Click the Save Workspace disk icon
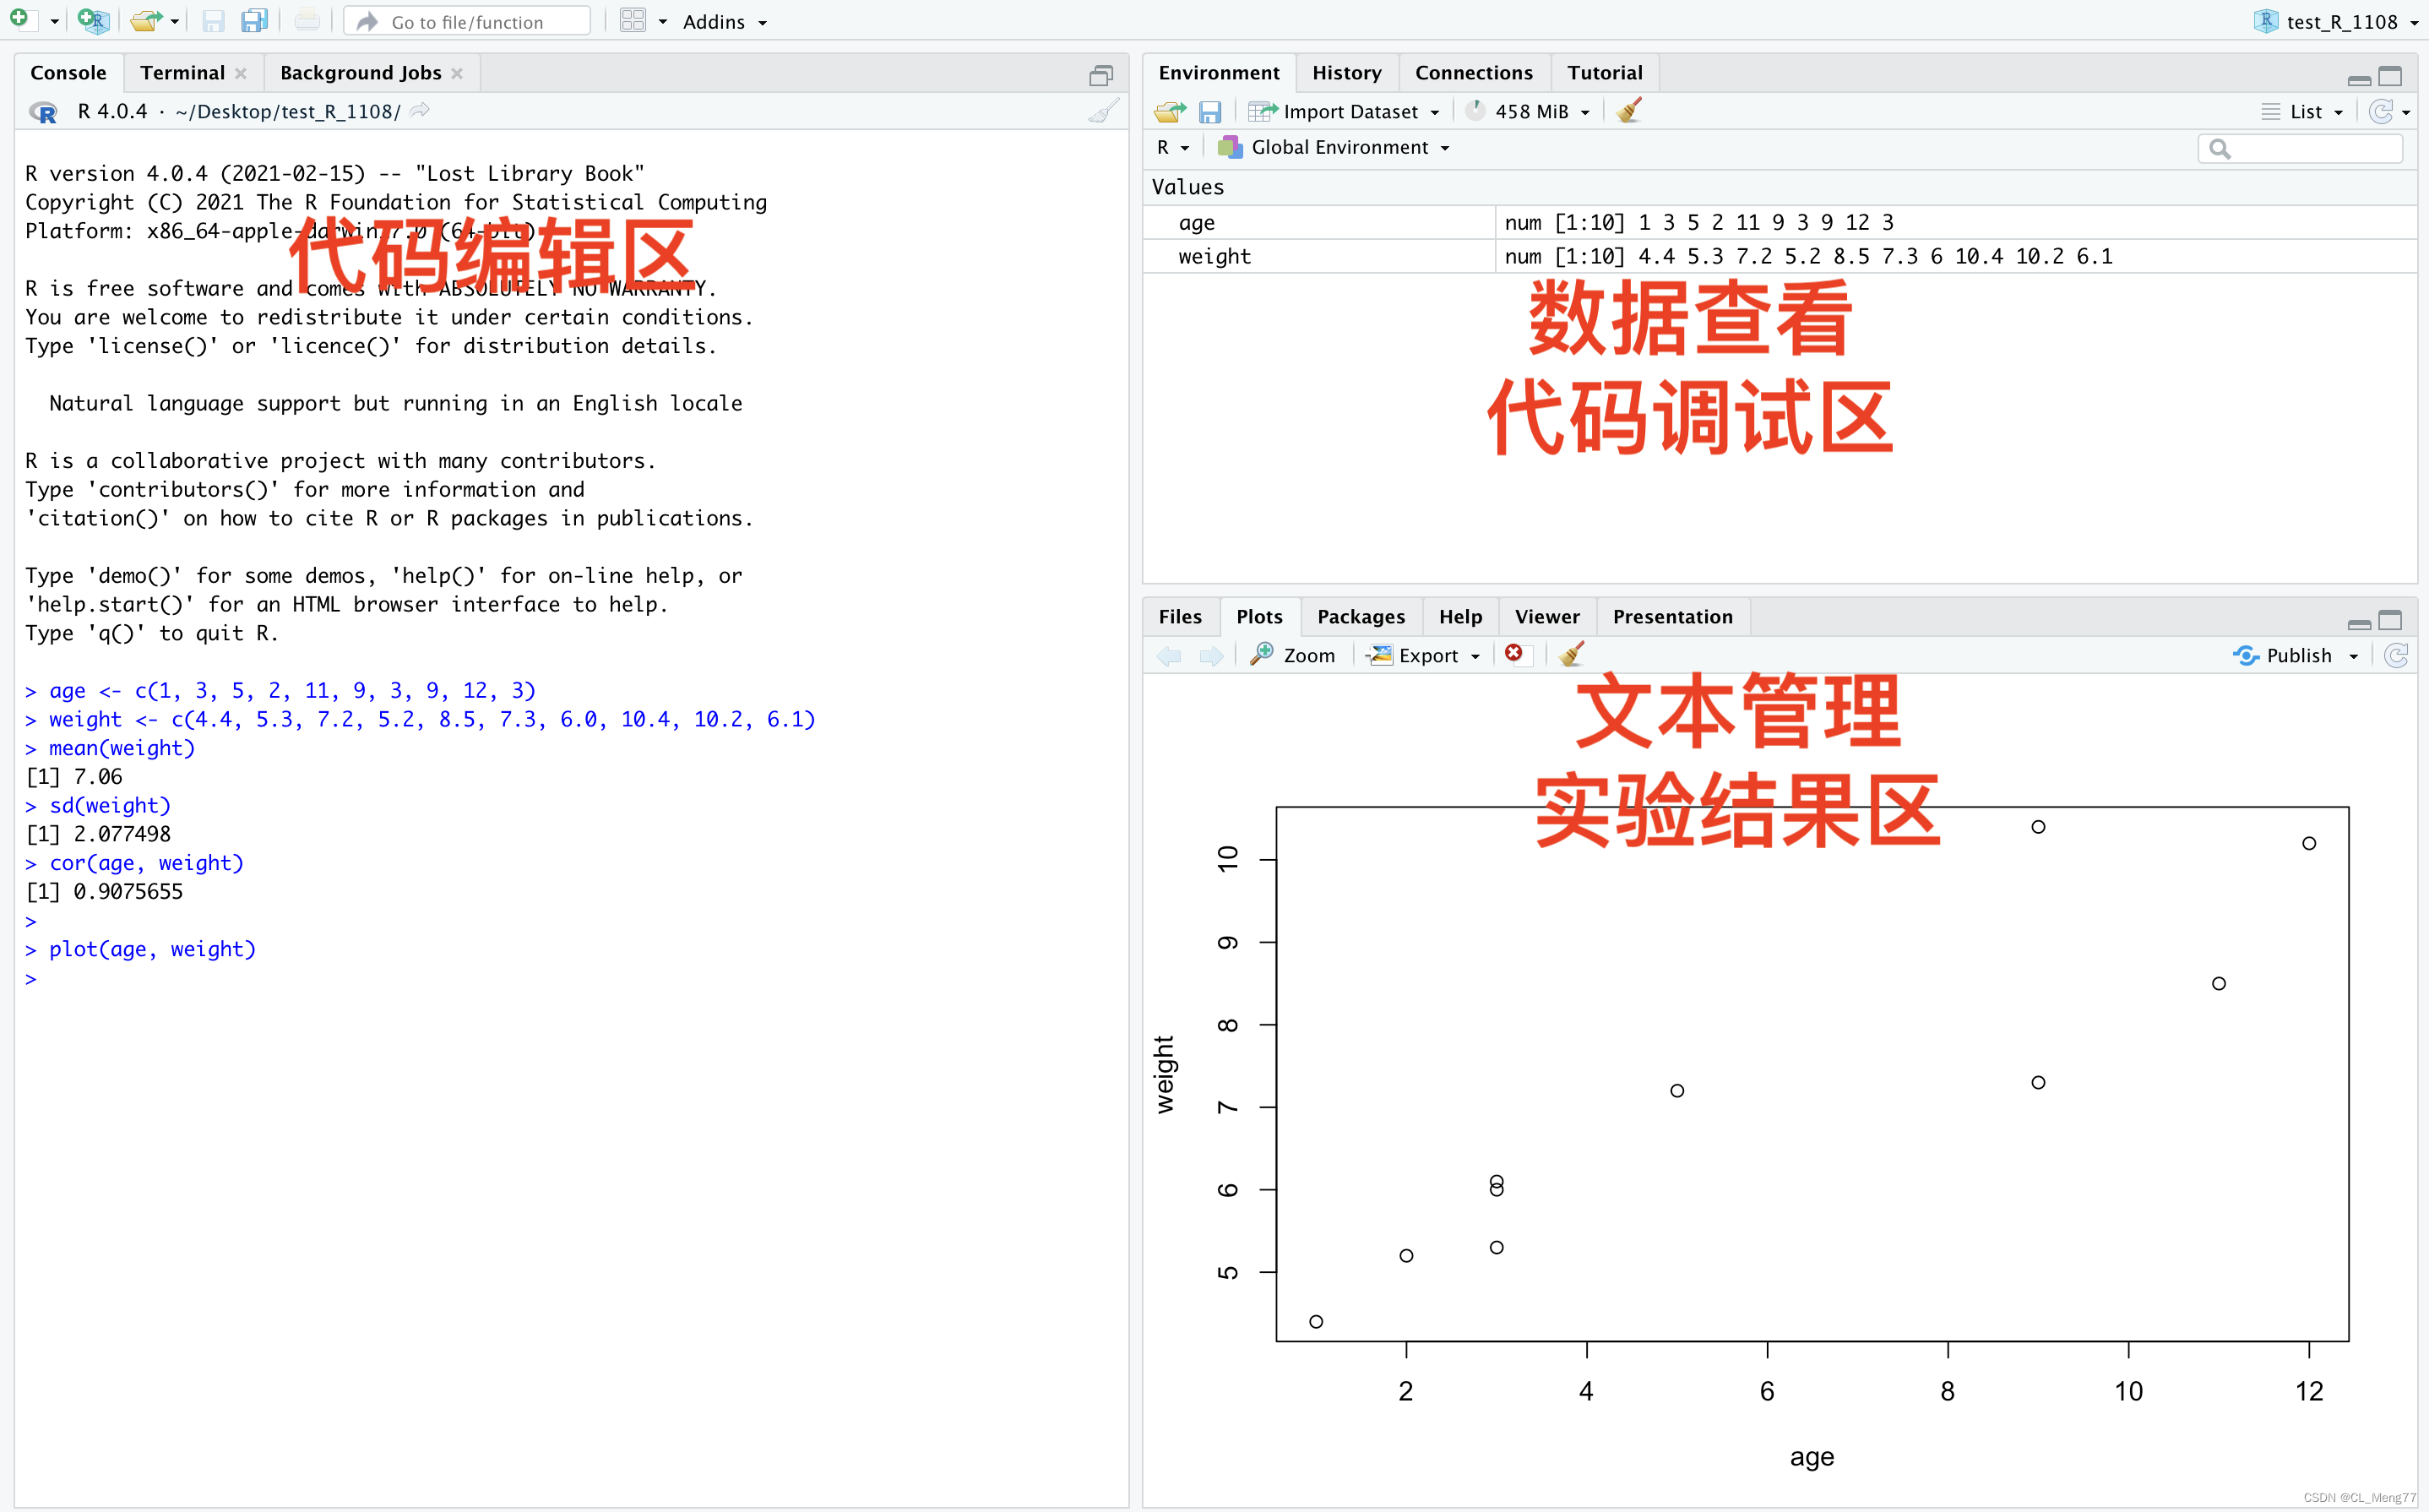Image resolution: width=2429 pixels, height=1512 pixels. tap(1209, 111)
